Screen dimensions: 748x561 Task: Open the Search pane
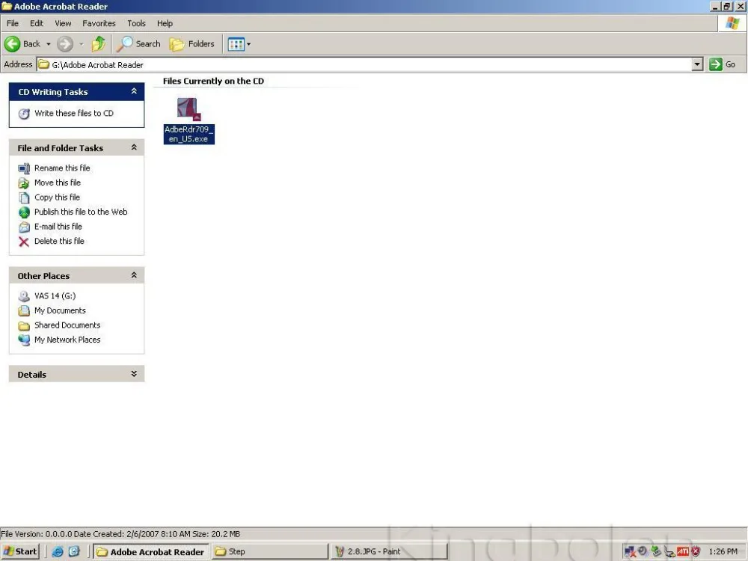tap(139, 44)
